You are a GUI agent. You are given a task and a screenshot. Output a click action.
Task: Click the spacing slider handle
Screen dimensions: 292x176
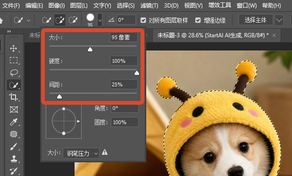coord(59,96)
